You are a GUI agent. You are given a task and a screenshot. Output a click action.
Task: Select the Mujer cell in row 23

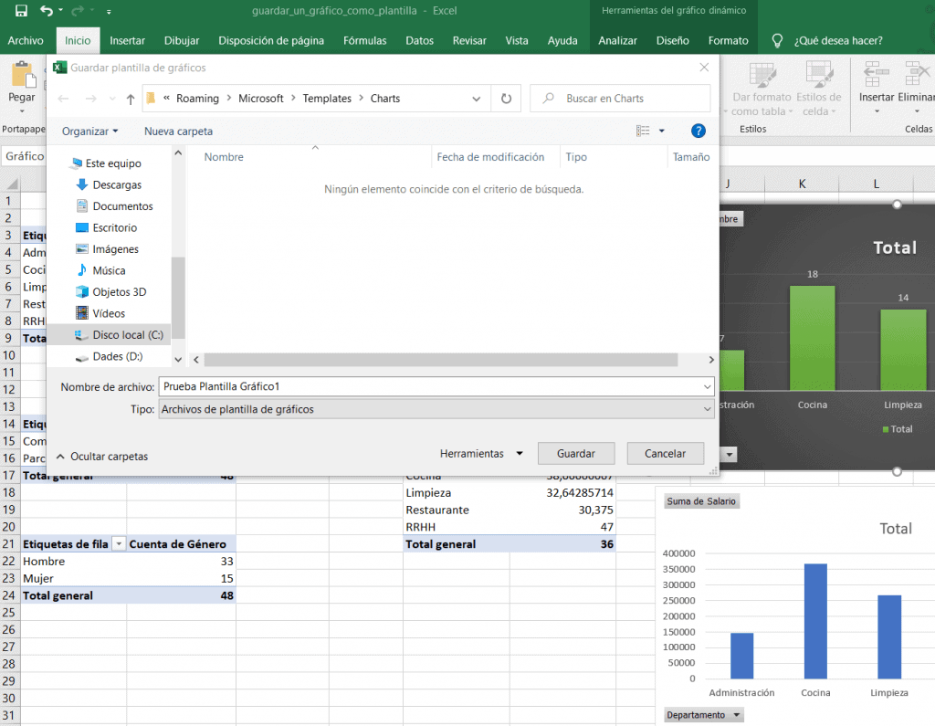74,579
